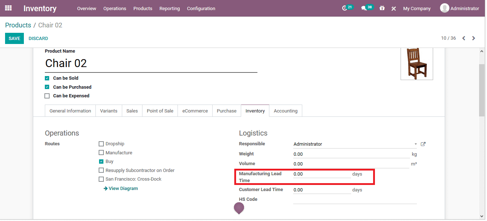Enable the Dropship route checkbox
The image size is (487, 221).
point(101,144)
